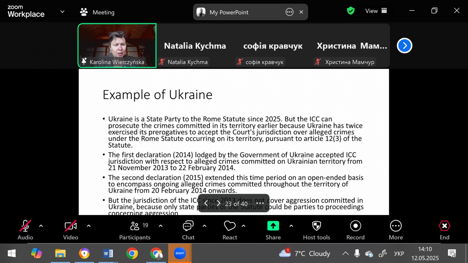The image size is (468, 263).
Task: Switch to the Meeting tab
Action: coord(97,12)
